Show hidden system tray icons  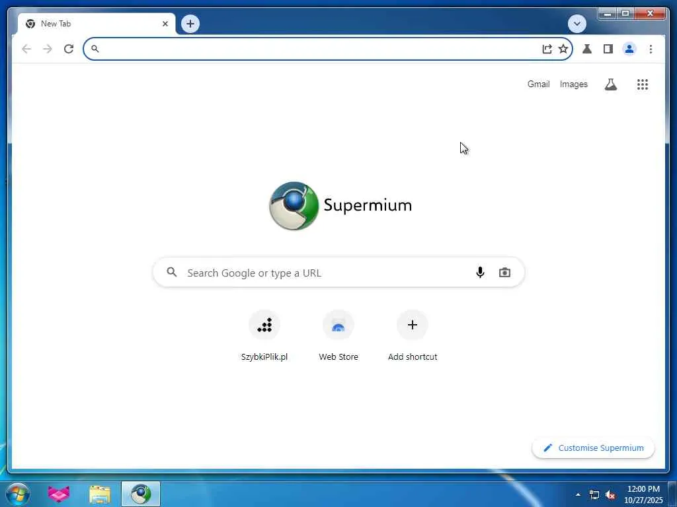coord(578,494)
